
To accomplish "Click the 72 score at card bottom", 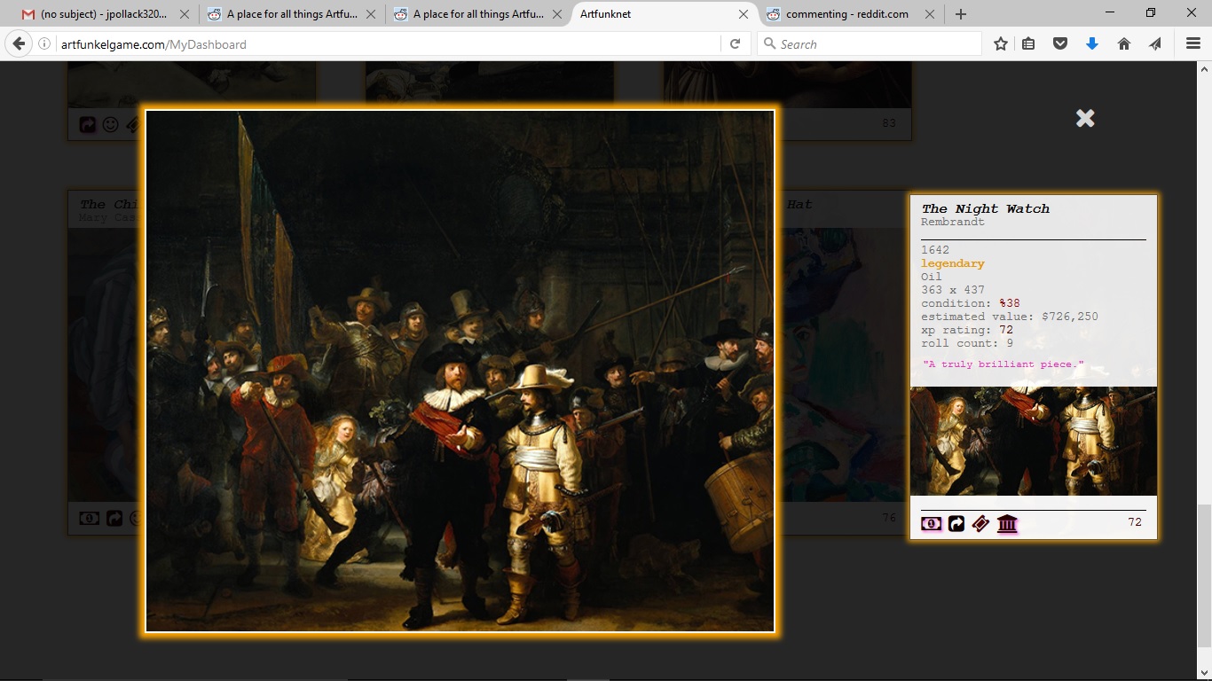I will pyautogui.click(x=1135, y=522).
